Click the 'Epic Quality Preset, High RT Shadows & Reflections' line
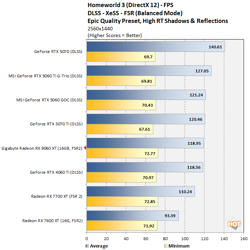This screenshot has height=250, width=250. (x=158, y=21)
